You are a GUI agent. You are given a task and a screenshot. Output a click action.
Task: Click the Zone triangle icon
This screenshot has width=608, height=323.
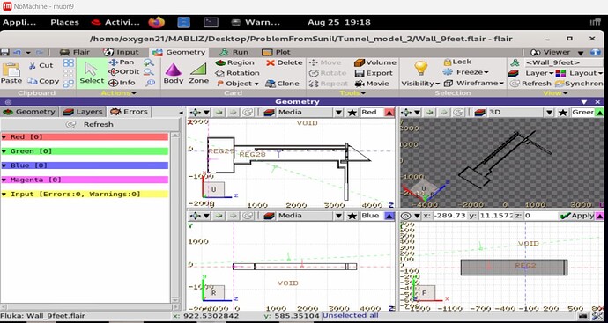point(198,70)
